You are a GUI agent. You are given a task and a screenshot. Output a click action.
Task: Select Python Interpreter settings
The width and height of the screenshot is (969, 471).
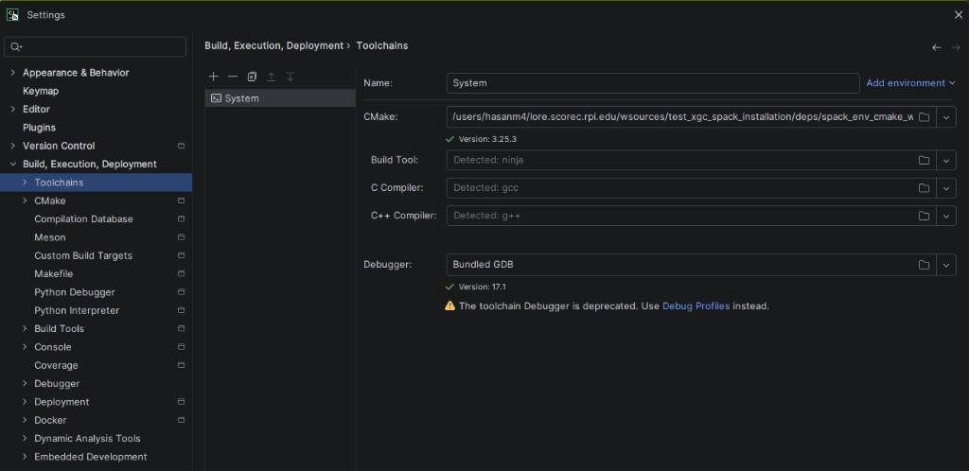pos(77,310)
